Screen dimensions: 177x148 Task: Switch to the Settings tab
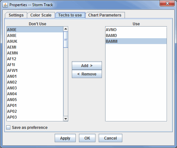point(16,15)
